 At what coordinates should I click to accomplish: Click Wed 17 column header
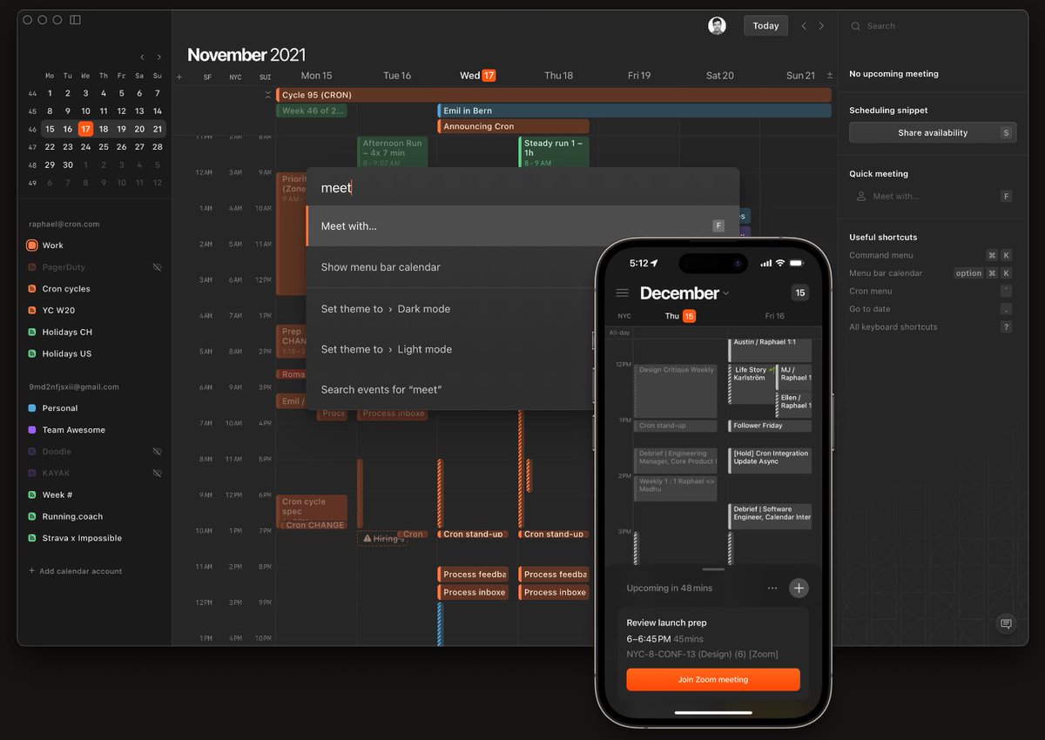point(477,76)
